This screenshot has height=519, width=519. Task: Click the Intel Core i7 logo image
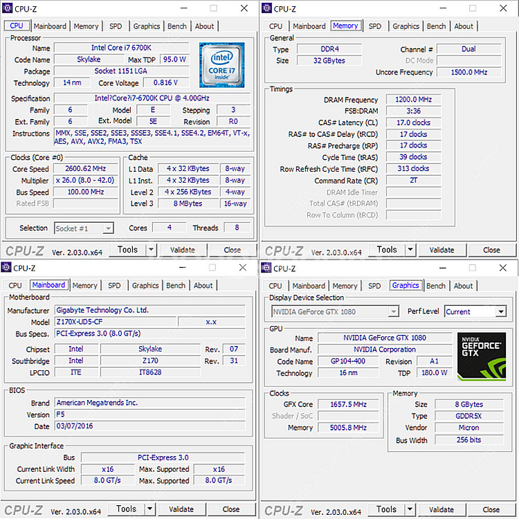pos(221,65)
